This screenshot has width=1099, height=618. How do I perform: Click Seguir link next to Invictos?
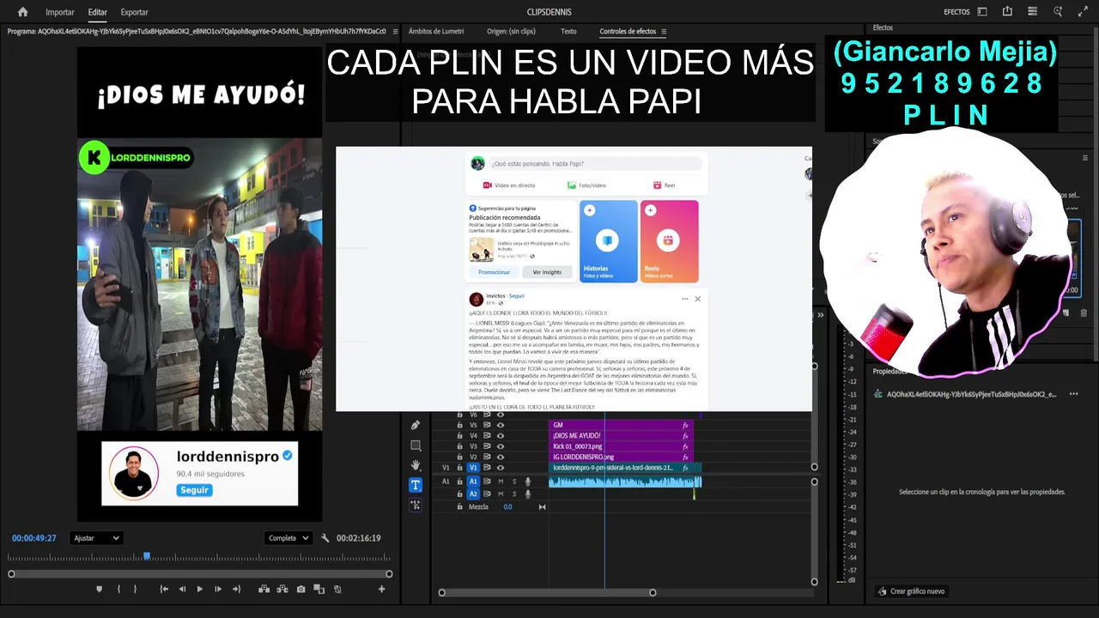[517, 296]
